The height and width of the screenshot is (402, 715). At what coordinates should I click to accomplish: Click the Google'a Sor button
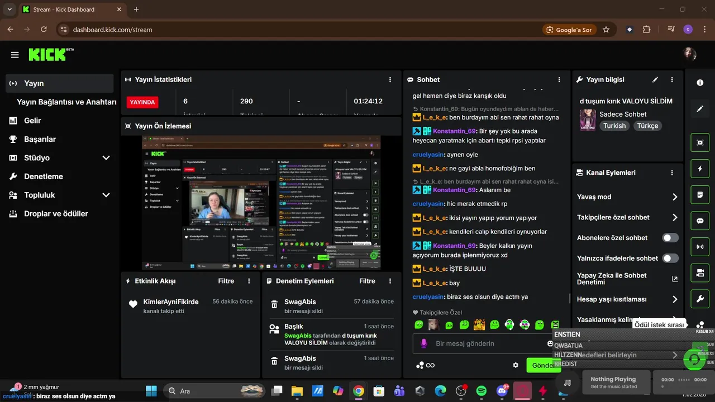tap(569, 30)
